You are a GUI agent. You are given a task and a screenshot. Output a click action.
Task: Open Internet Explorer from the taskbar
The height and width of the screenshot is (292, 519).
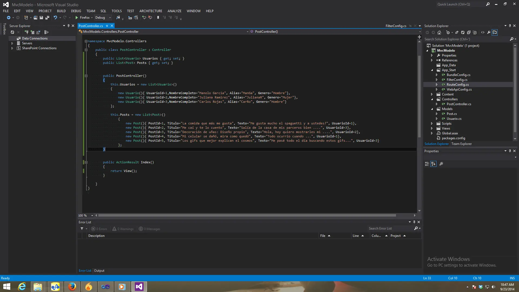click(22, 287)
